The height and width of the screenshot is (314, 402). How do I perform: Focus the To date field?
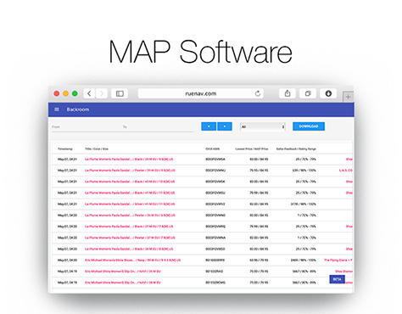[158, 127]
